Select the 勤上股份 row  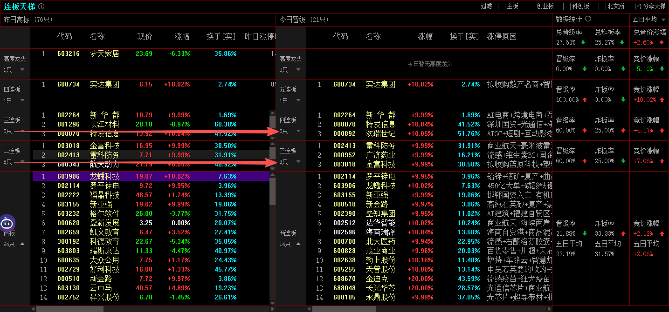tap(429, 260)
